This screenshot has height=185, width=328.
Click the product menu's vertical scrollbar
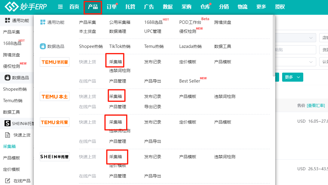274,45
